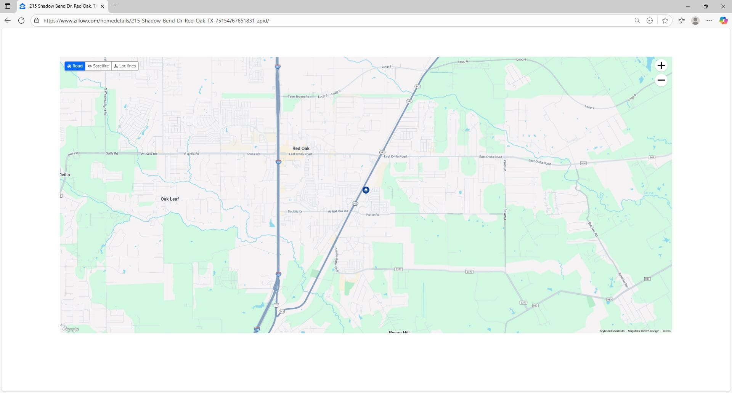Open the Favorites list panel

pos(682,21)
